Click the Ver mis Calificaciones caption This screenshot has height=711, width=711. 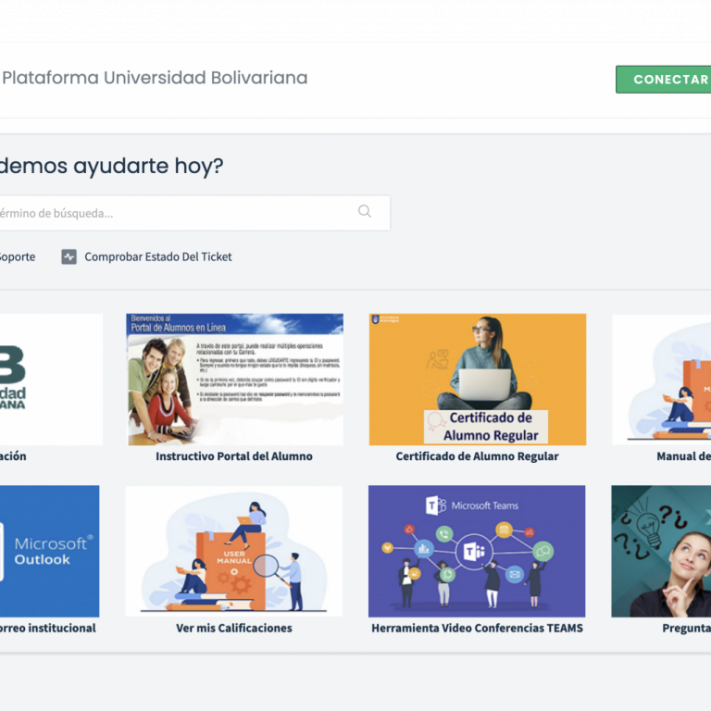pyautogui.click(x=234, y=629)
